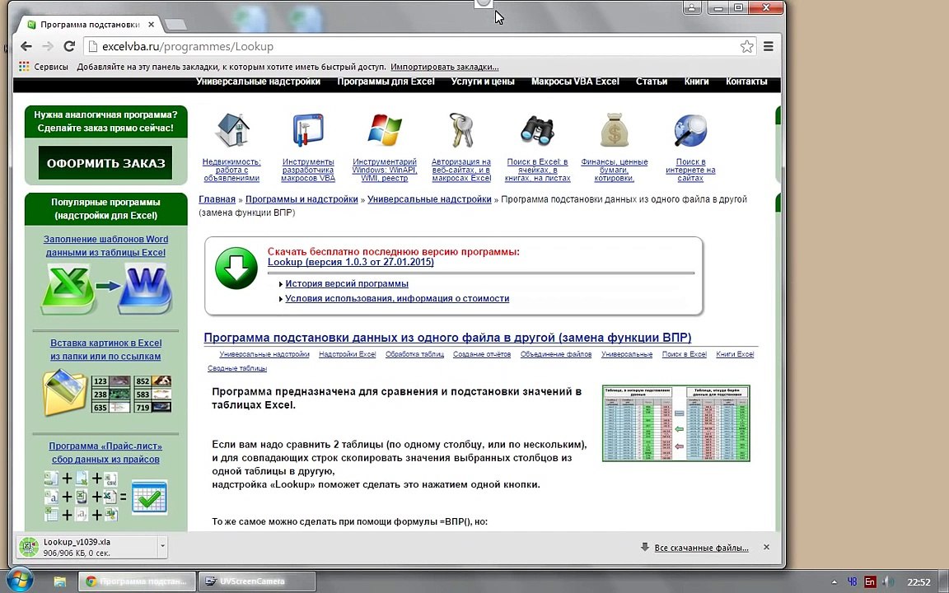This screenshot has width=949, height=593.
Task: Click the browser forward arrow
Action: click(48, 47)
